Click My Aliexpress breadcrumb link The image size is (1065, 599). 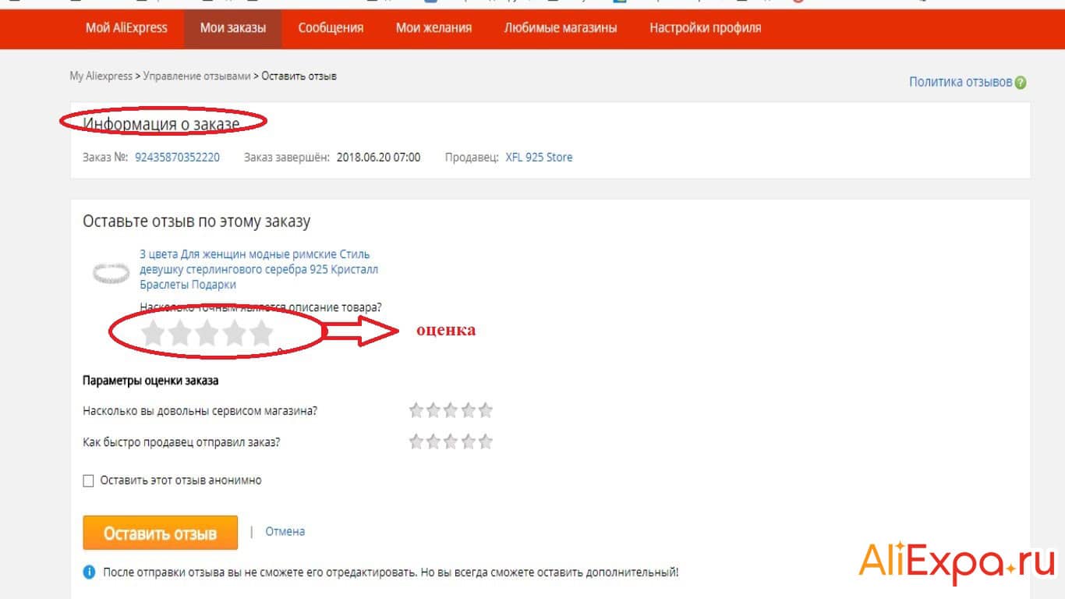click(101, 76)
